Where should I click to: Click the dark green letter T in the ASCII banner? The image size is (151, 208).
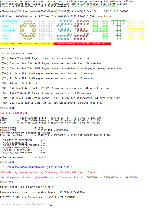tap(119, 30)
